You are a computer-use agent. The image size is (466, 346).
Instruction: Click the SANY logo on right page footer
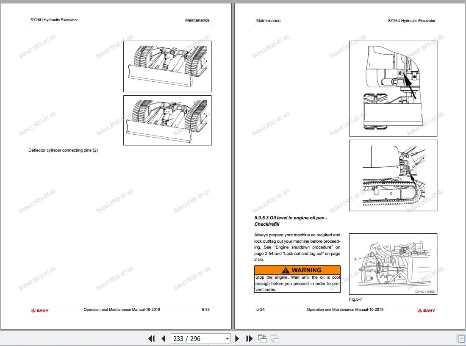(426, 310)
